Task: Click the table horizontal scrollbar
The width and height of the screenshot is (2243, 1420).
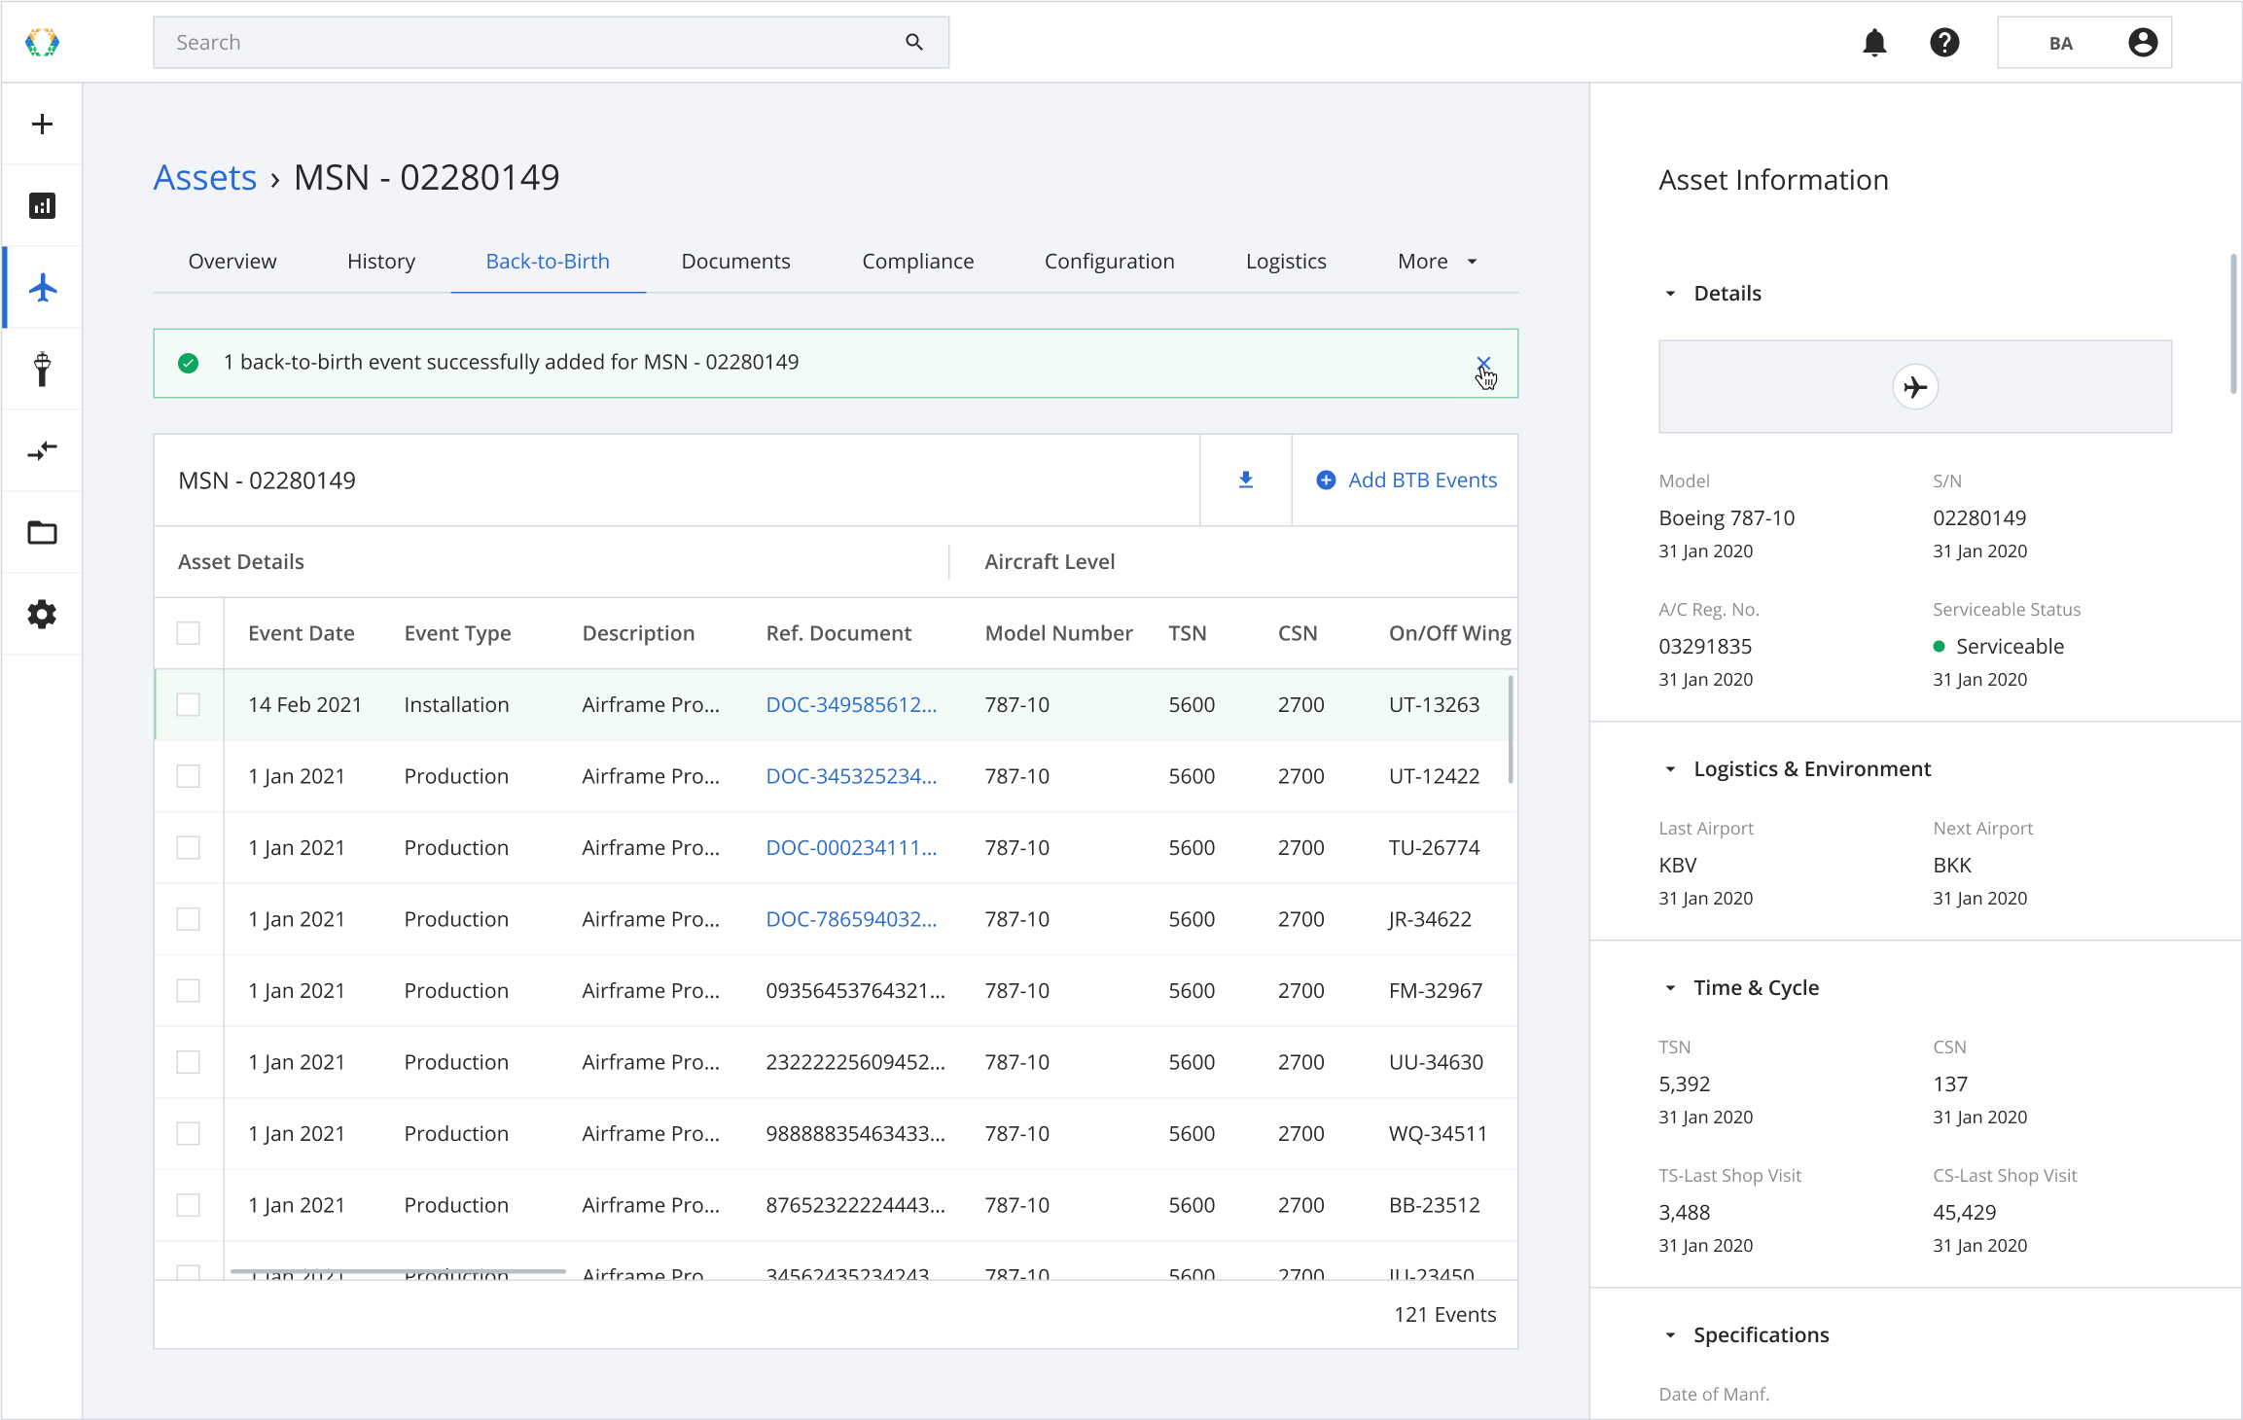Action: (398, 1270)
